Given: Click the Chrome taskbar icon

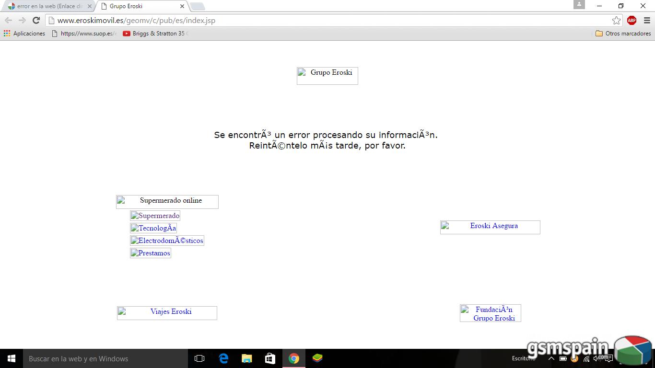Looking at the screenshot, I should point(294,358).
